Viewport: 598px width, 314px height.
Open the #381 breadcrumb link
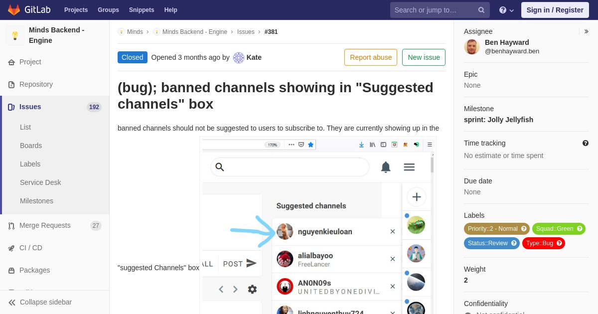[x=271, y=31]
